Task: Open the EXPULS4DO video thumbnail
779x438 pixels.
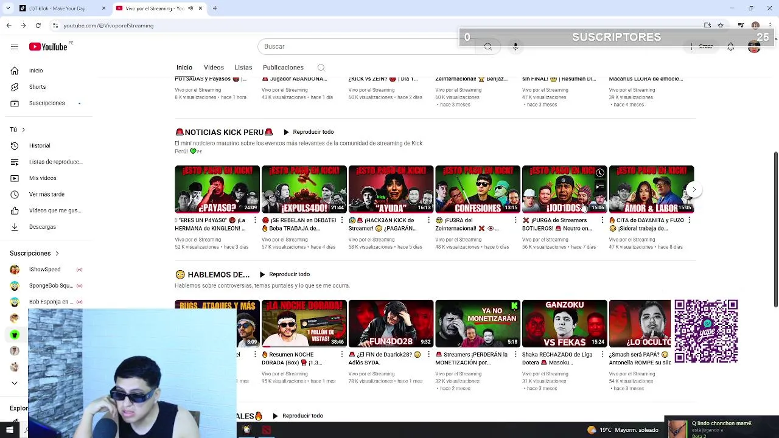Action: [304, 189]
